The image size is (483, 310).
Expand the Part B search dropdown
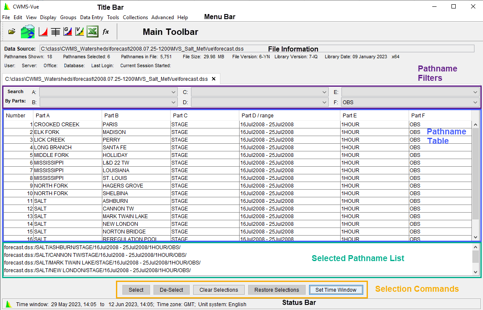pos(174,102)
